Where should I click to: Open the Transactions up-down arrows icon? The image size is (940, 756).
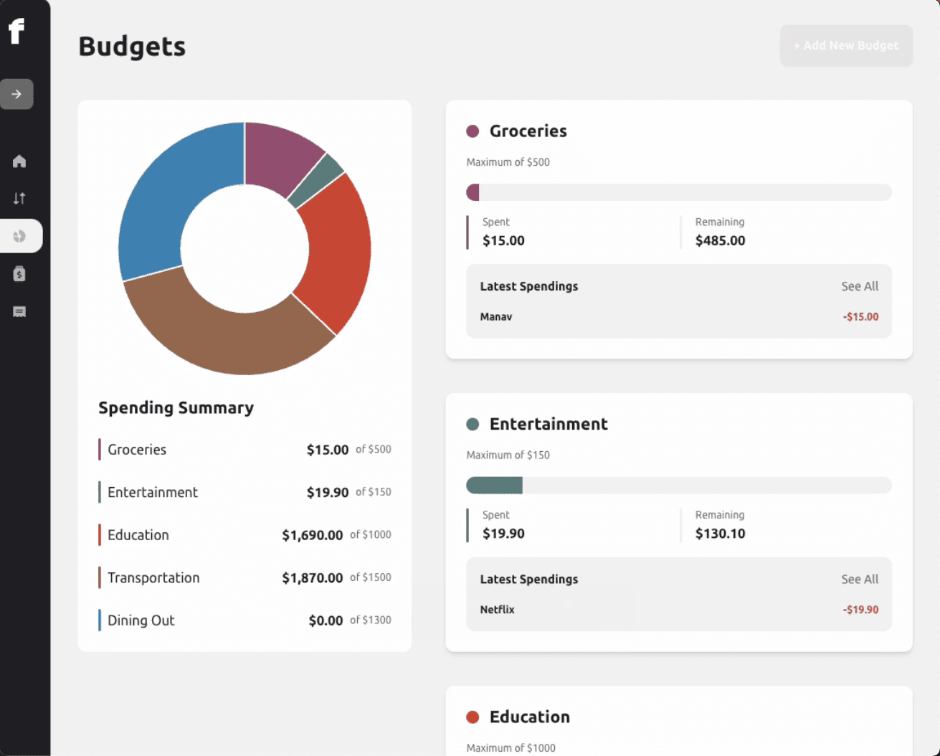(x=19, y=199)
